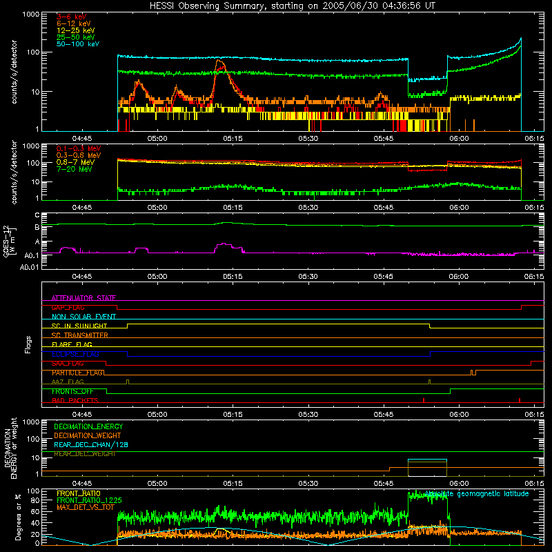Image resolution: width=552 pixels, height=552 pixels.
Task: Select the SC_TRANSMITTER flag label
Action: point(80,335)
